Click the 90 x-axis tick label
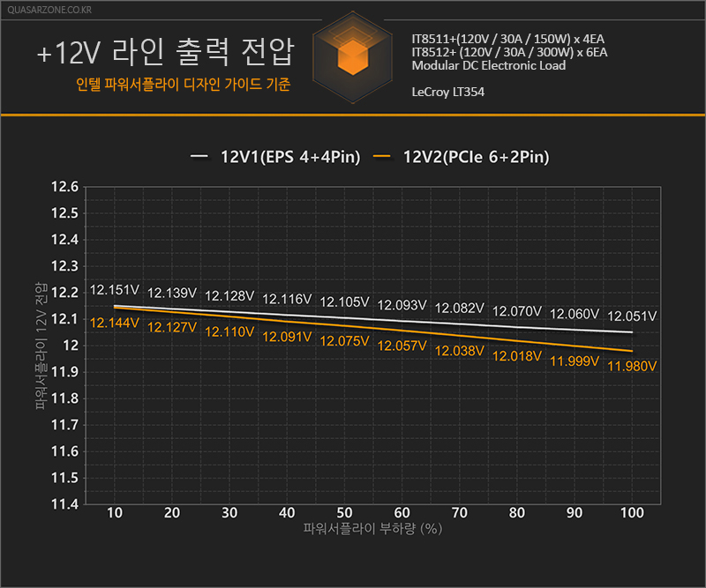The width and height of the screenshot is (706, 588). pos(575,513)
